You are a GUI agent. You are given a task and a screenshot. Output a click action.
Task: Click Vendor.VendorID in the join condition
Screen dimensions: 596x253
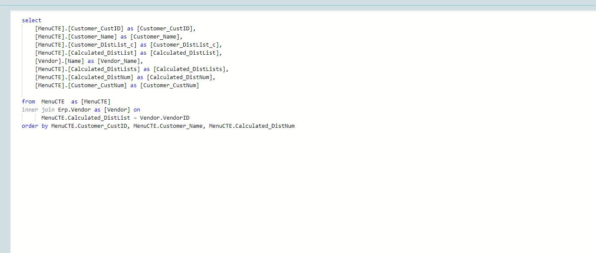tap(165, 118)
